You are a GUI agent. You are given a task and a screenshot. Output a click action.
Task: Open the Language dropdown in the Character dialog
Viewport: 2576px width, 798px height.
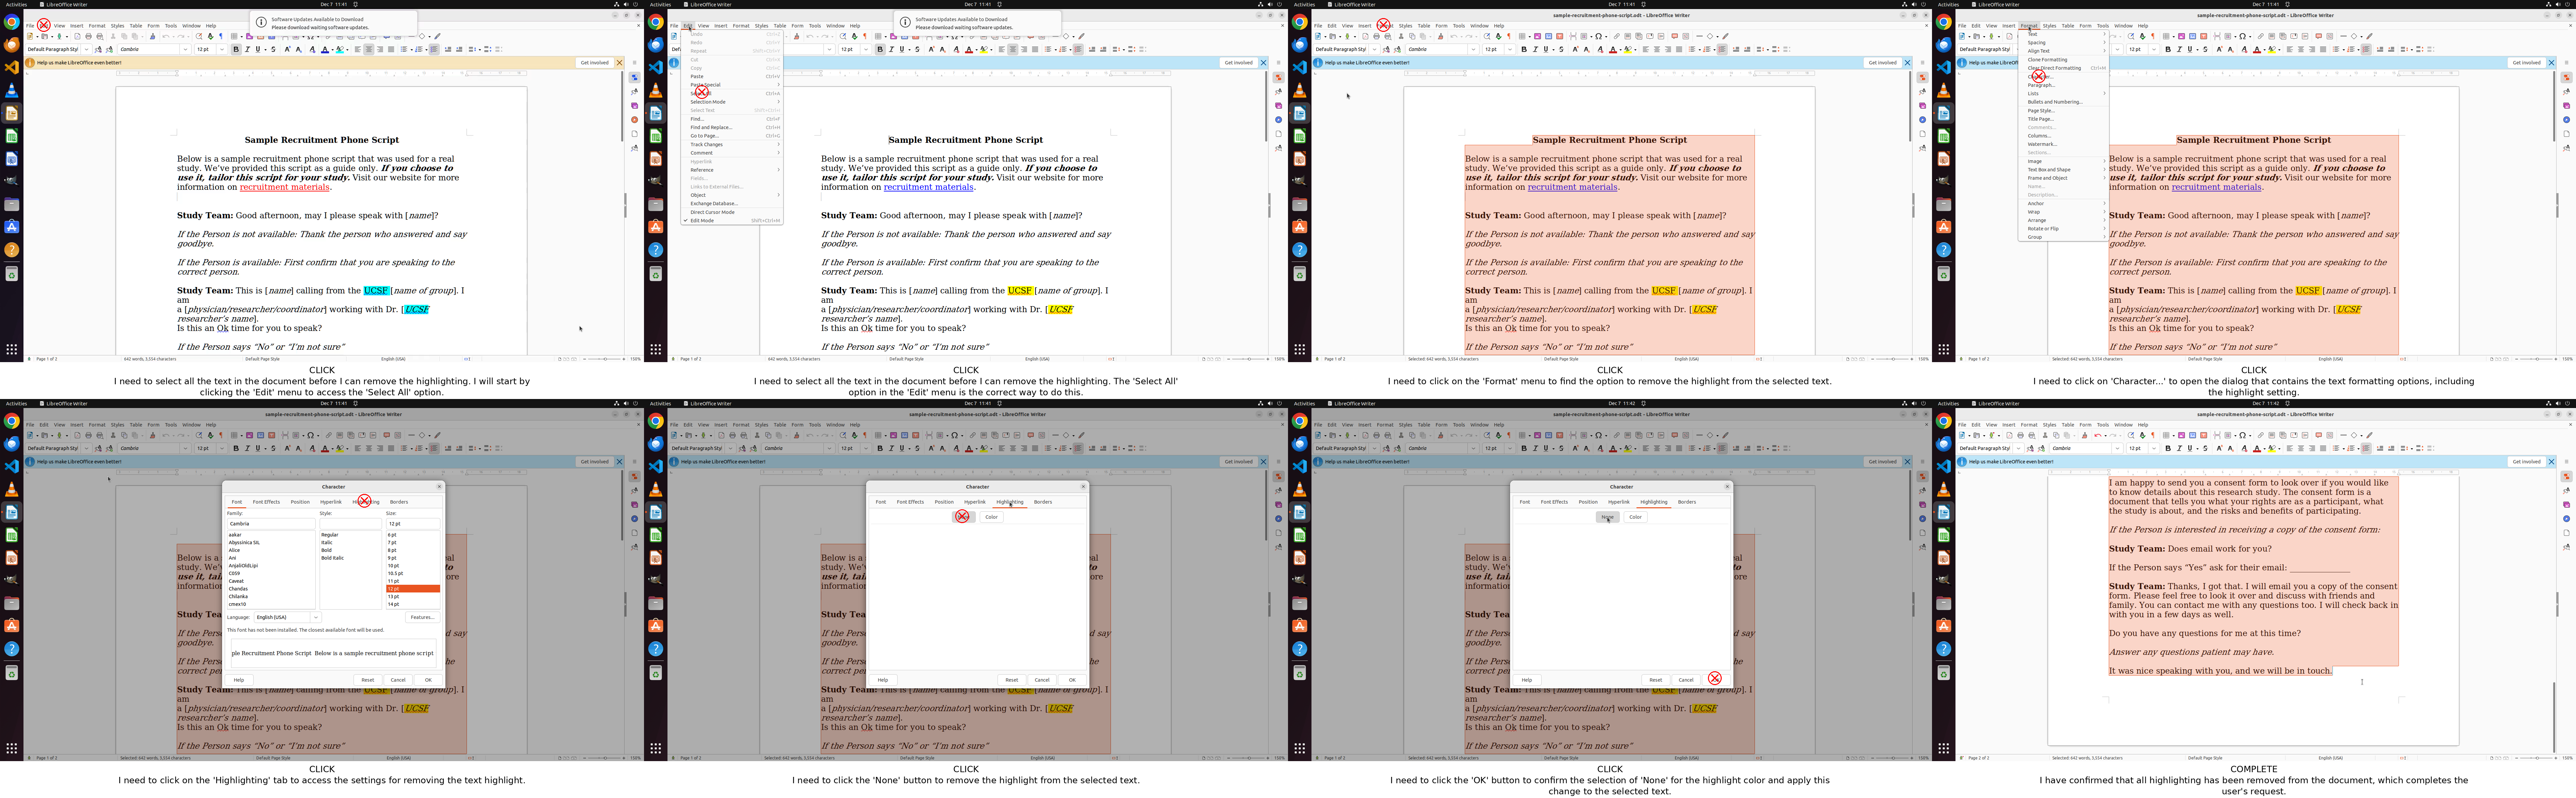[316, 617]
